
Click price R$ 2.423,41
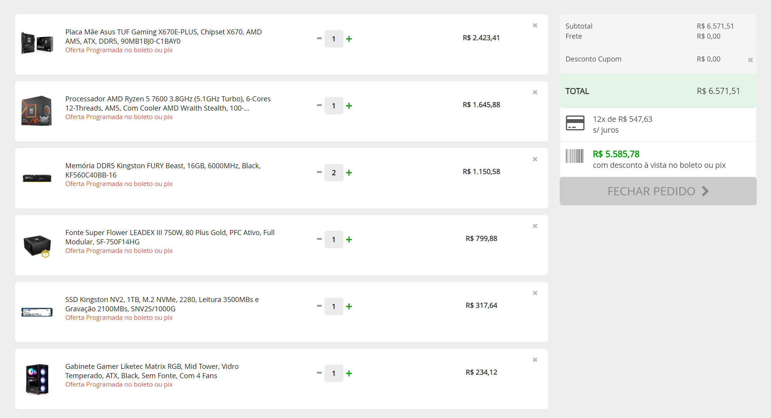[x=481, y=38]
